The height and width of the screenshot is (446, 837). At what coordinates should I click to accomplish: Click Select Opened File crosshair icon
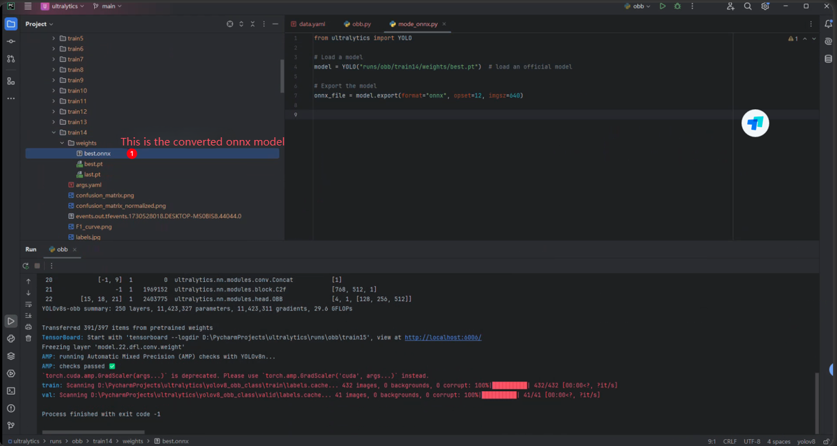230,24
